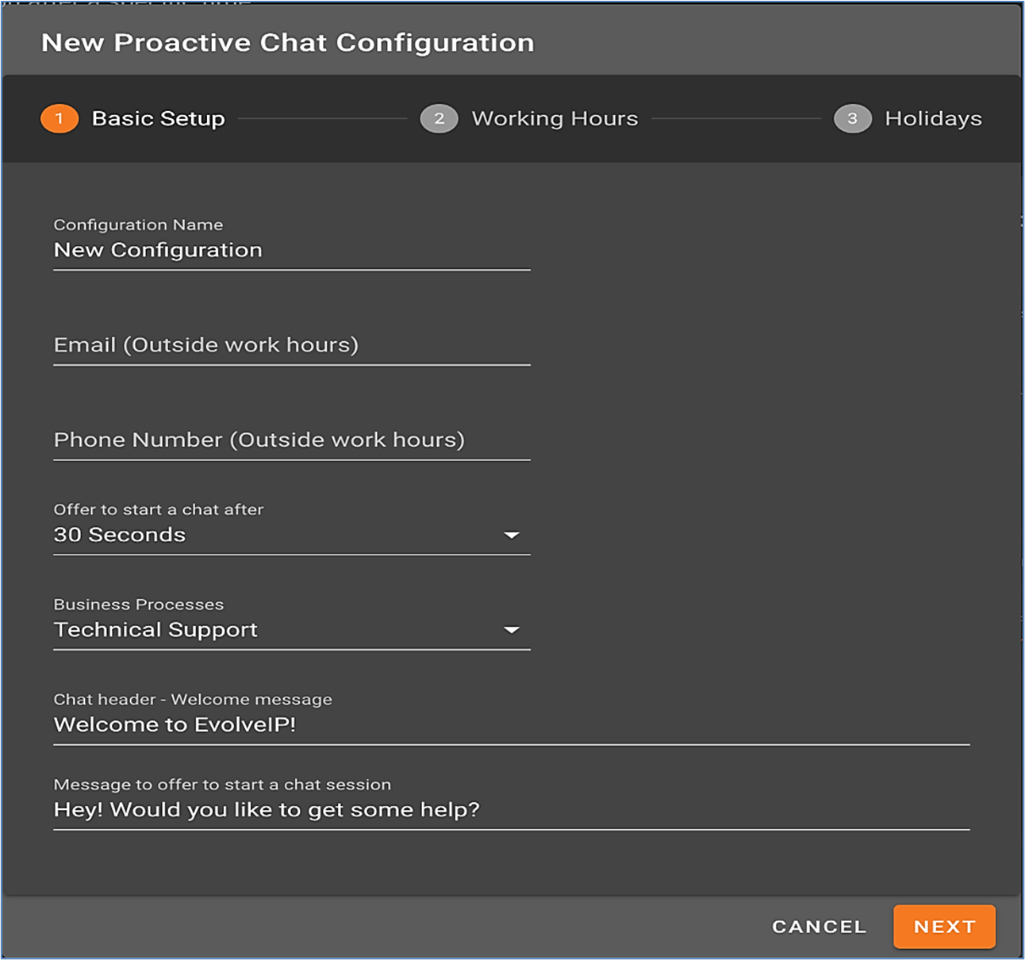Click the 'Welcome to EvolveIP!' text field

(x=511, y=725)
